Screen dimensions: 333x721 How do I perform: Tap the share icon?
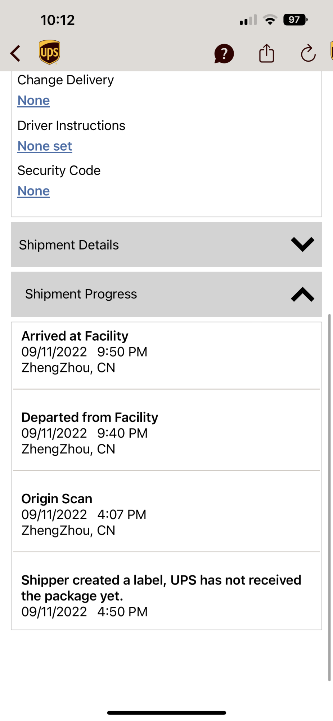click(267, 53)
